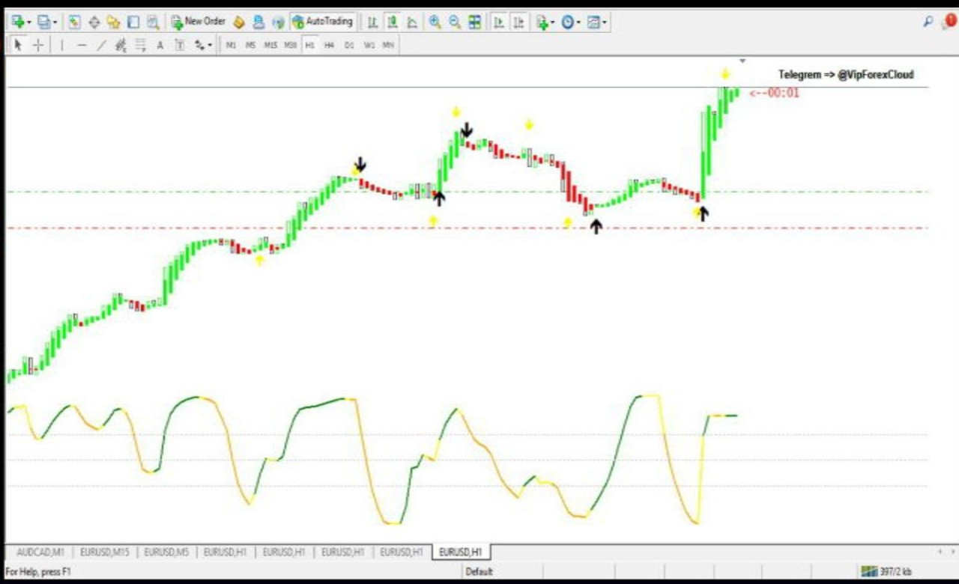Open the search magnifier icon
The image size is (959, 584).
click(928, 22)
